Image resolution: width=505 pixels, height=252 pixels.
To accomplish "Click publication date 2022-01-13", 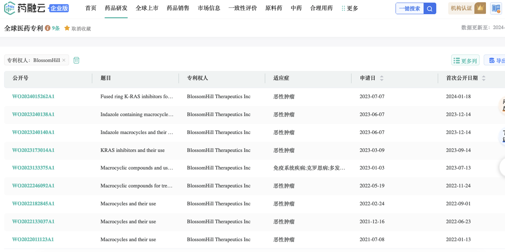I will tap(458, 239).
